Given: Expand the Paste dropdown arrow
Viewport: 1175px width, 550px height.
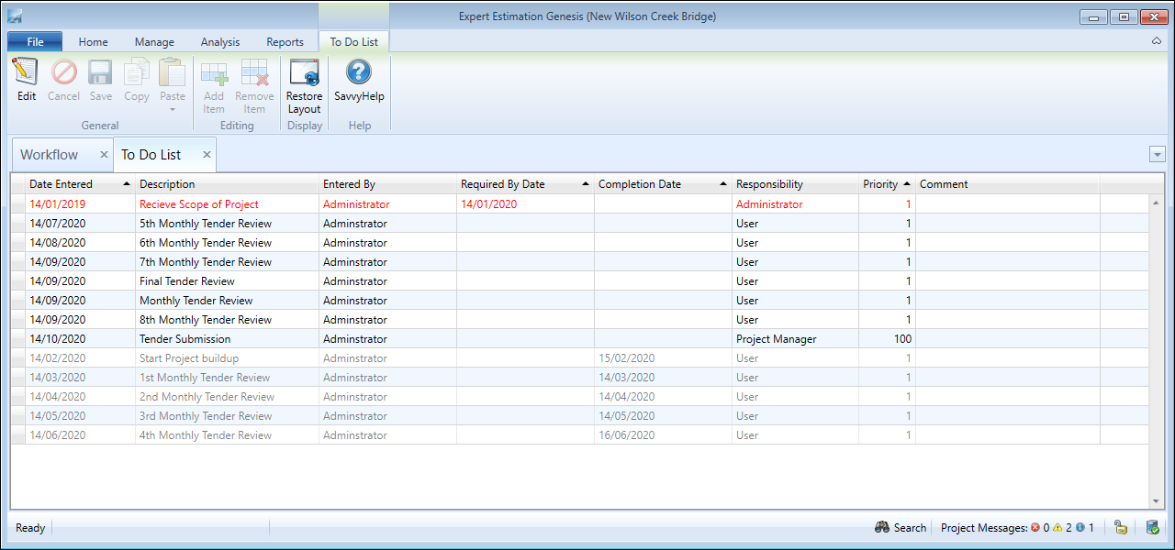Looking at the screenshot, I should 173,110.
